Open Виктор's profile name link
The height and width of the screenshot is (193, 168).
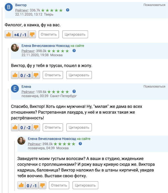pyautogui.click(x=21, y=5)
